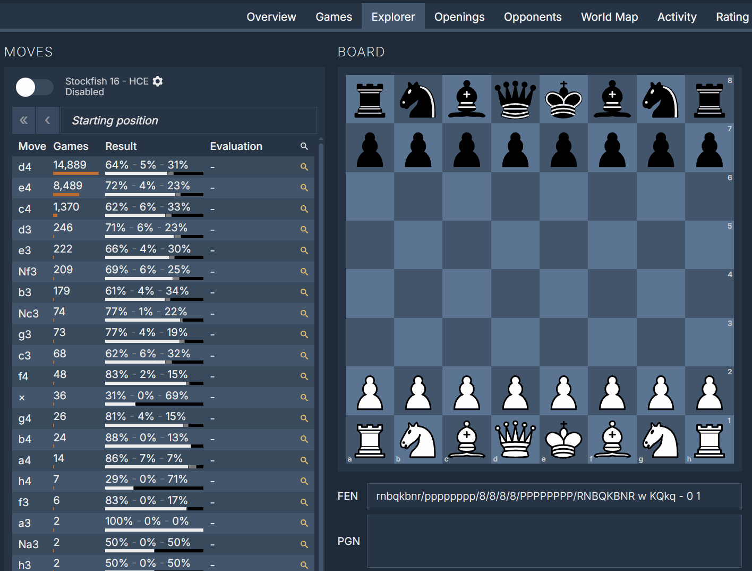This screenshot has height=571, width=752.
Task: Sort moves by Result column header
Action: click(x=121, y=146)
